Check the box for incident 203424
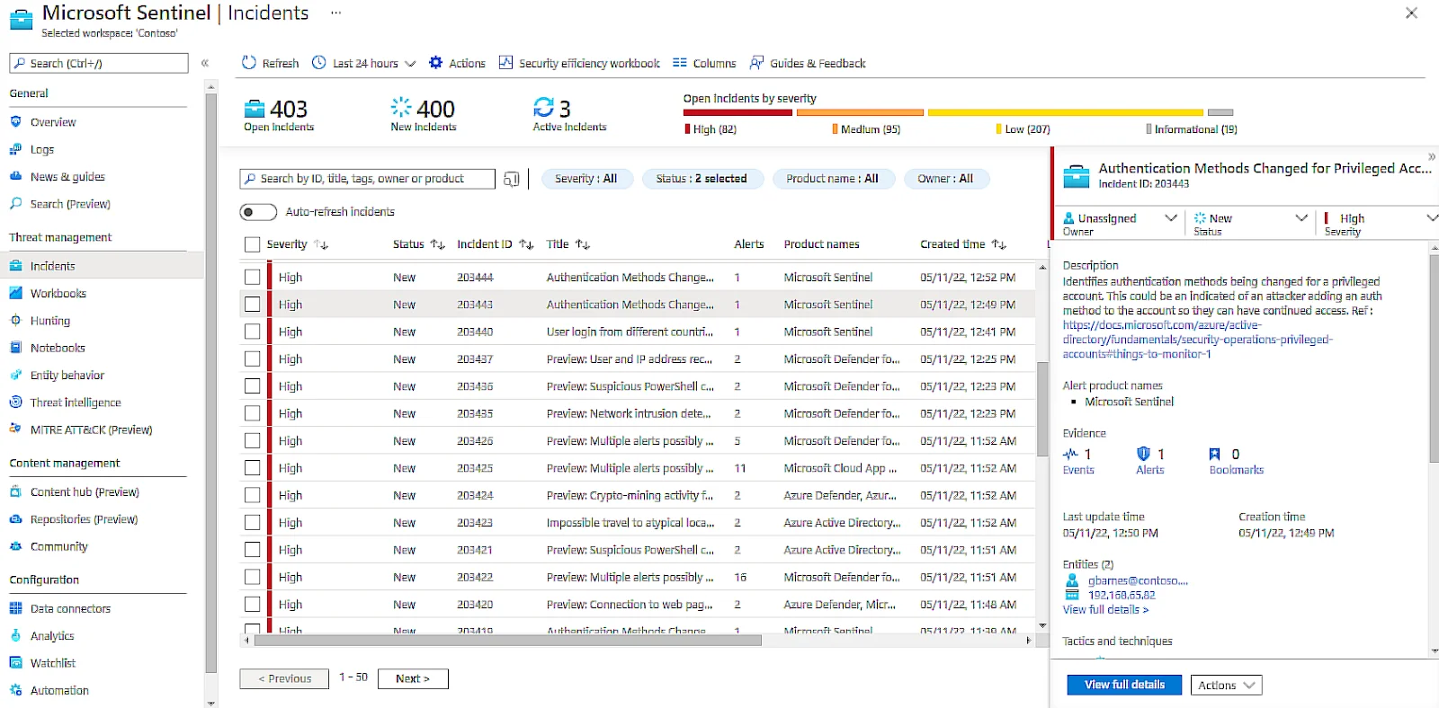This screenshot has width=1439, height=708. point(252,495)
